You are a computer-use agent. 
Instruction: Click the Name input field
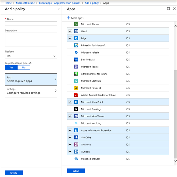(x=31, y=24)
